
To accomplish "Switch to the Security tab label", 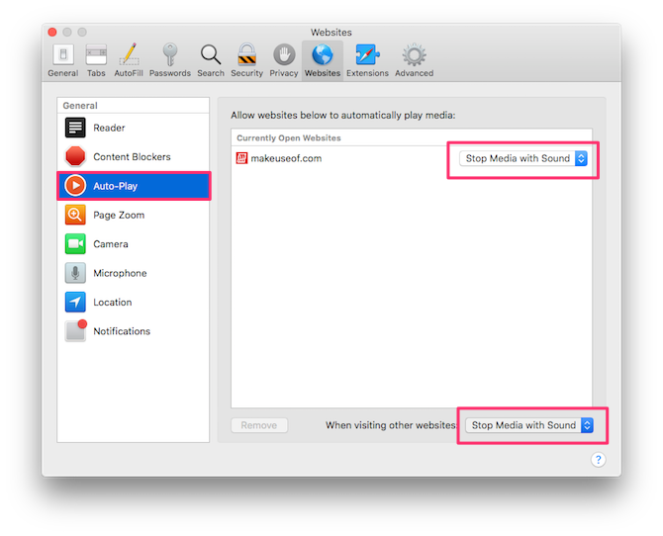I will pos(247,73).
